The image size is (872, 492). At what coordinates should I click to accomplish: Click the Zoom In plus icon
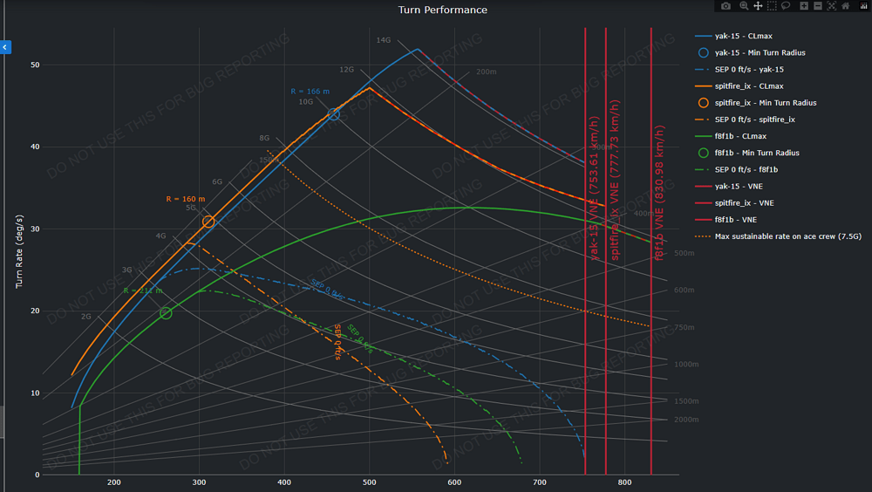804,6
